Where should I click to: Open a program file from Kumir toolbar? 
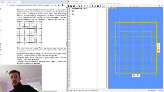pyautogui.click(x=71, y=6)
